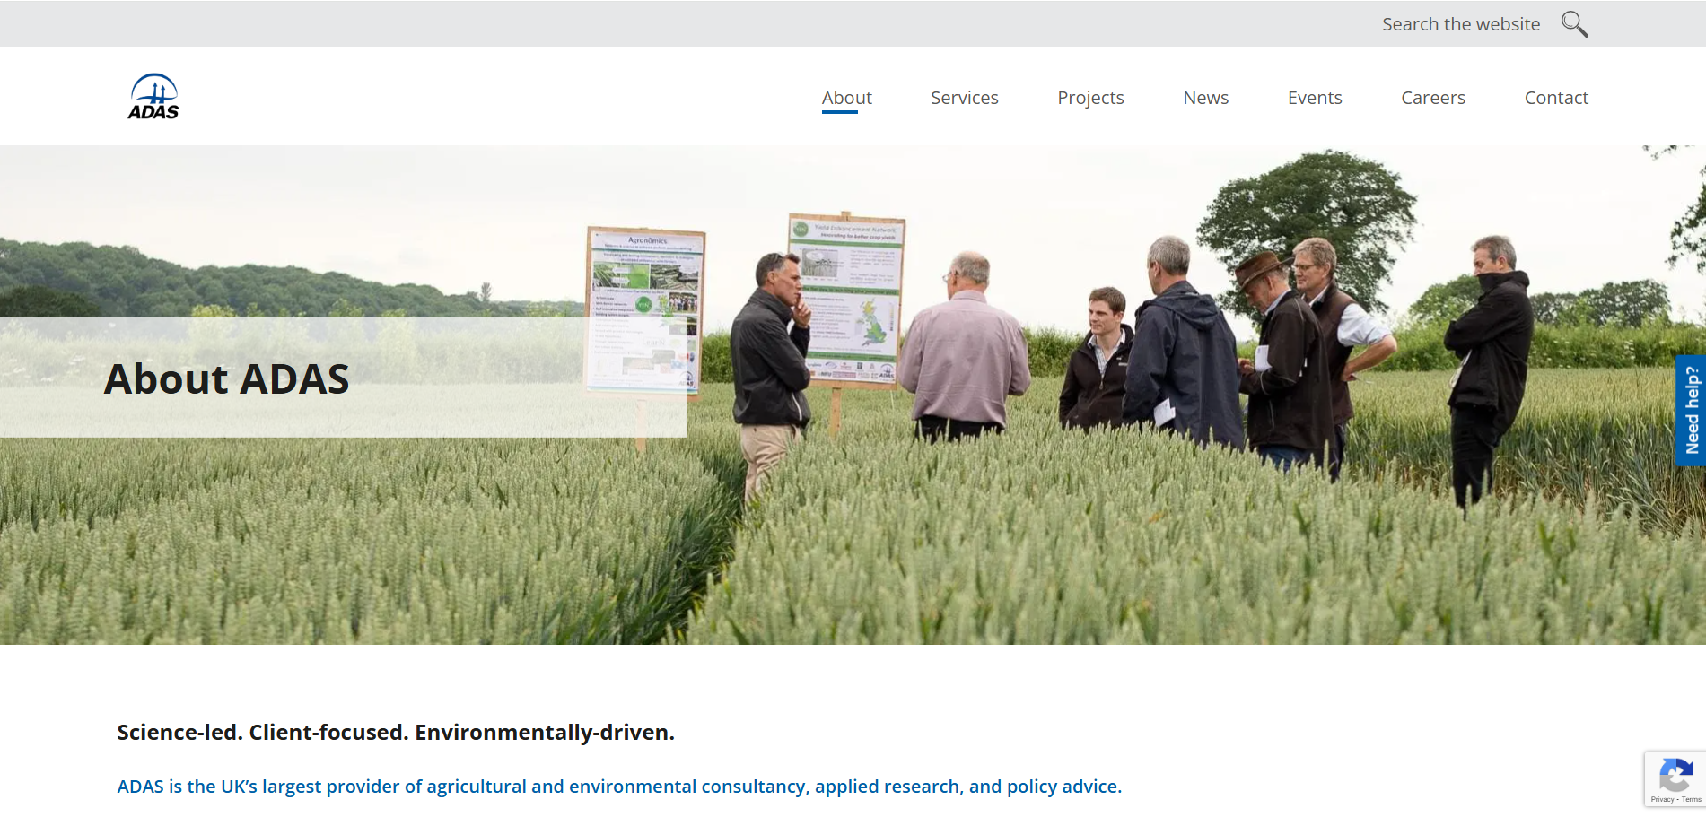Viewport: 1706px width, 817px height.
Task: Open Projects from the navigation bar
Action: [1089, 98]
